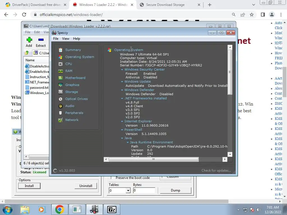Image resolution: width=287 pixels, height=215 pixels.
Task: Click 7-Zip icon in the taskbar
Action: [112, 209]
